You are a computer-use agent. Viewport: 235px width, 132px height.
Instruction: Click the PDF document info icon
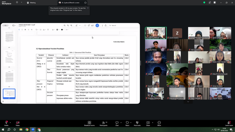click(x=102, y=25)
